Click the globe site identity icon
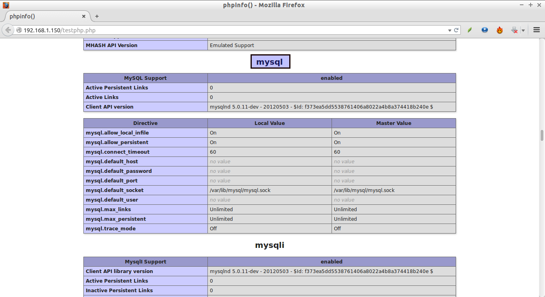This screenshot has height=297, width=545. tap(19, 30)
